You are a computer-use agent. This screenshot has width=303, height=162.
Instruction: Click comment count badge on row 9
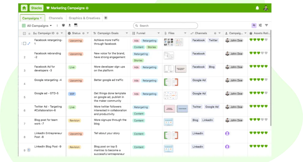pos(29,150)
